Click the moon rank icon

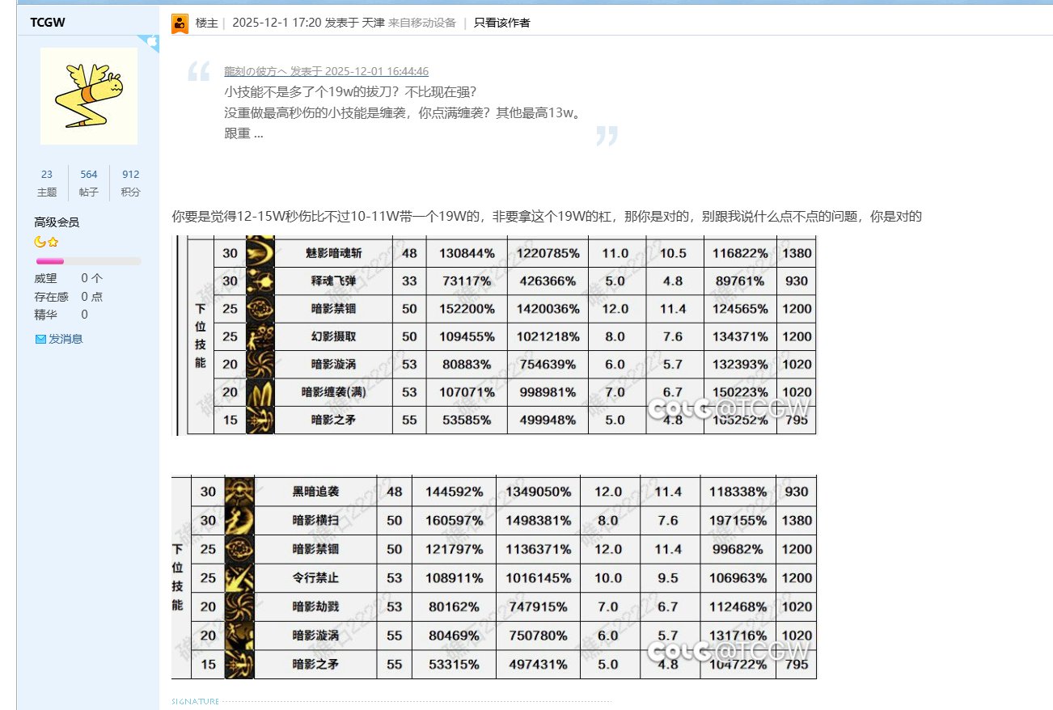point(40,242)
